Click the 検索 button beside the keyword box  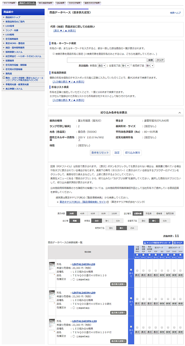150,60
